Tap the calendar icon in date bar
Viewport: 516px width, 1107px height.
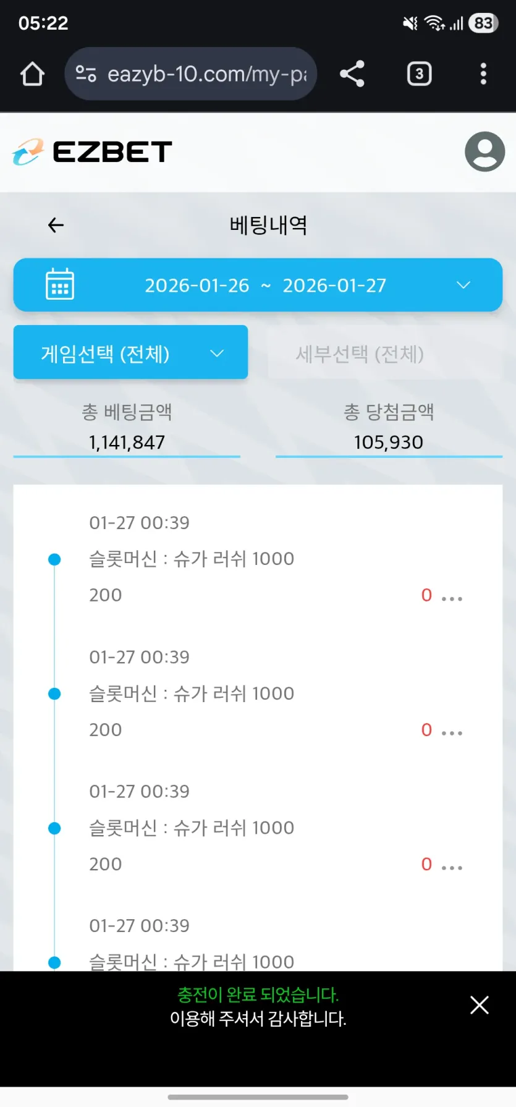[60, 284]
